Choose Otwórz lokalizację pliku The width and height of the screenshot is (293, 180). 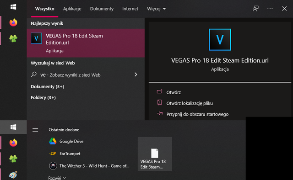[190, 103]
